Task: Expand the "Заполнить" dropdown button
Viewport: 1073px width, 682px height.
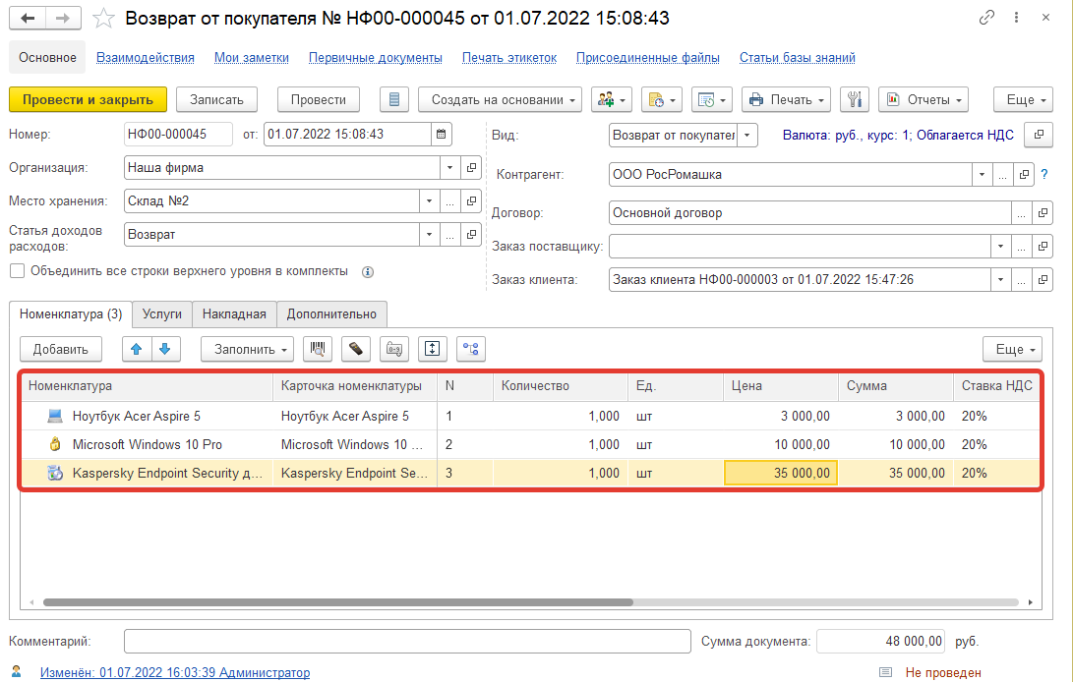Action: pyautogui.click(x=252, y=349)
